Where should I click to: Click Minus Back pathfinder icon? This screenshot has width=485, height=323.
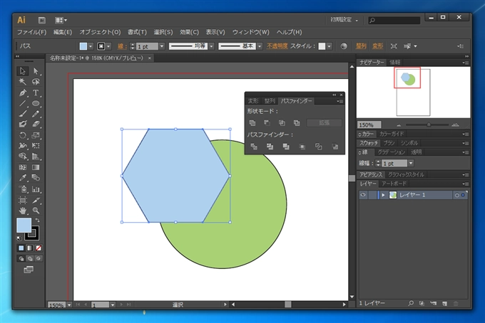tap(335, 147)
